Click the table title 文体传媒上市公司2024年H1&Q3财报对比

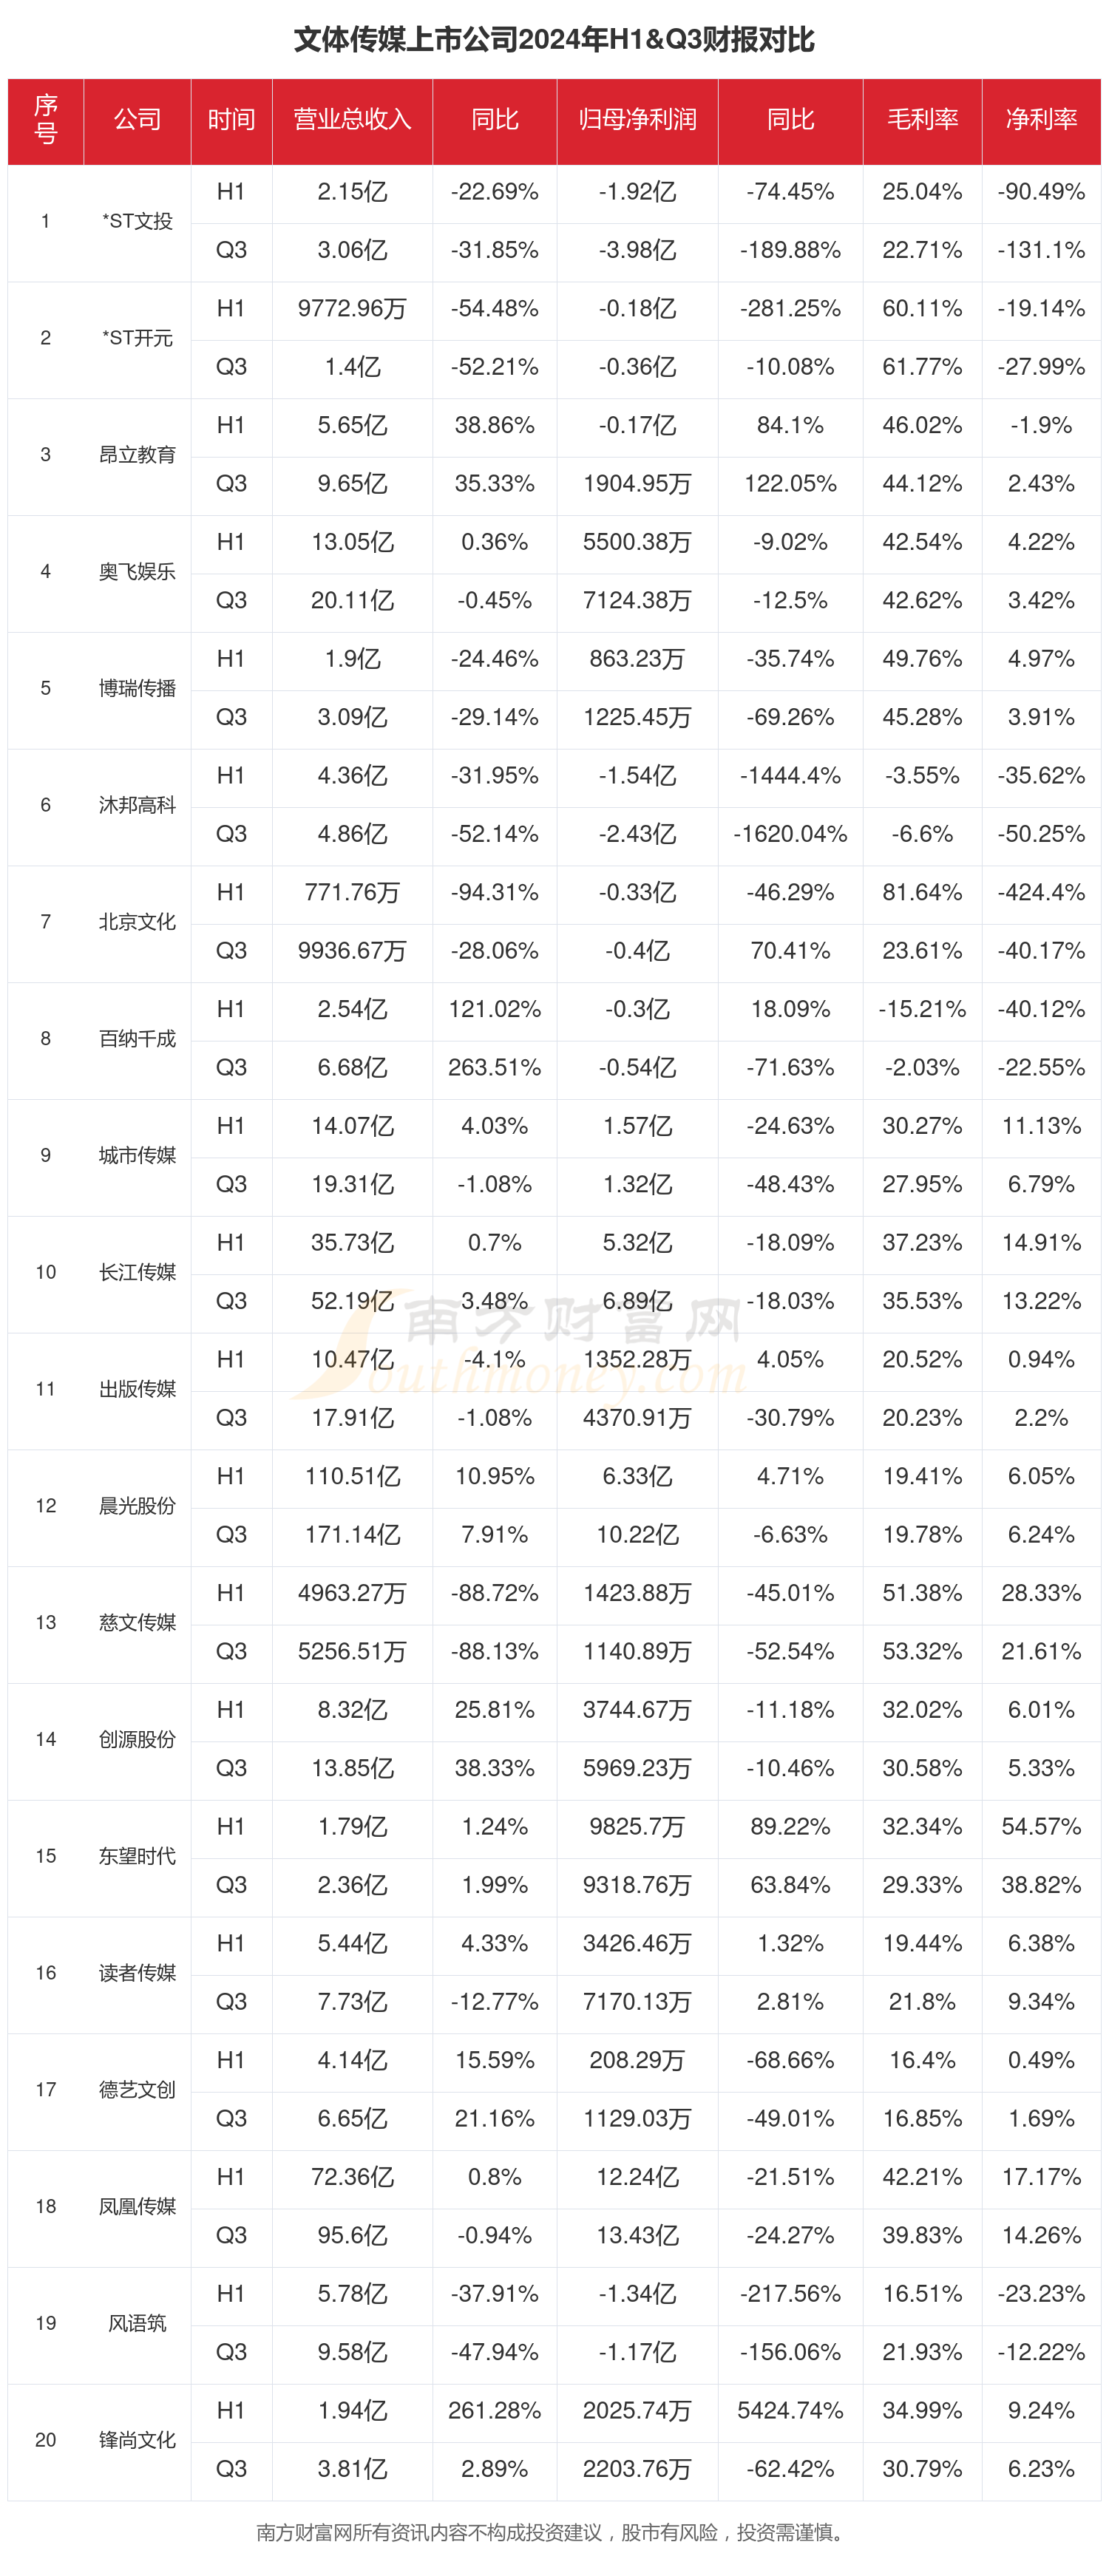554,40
